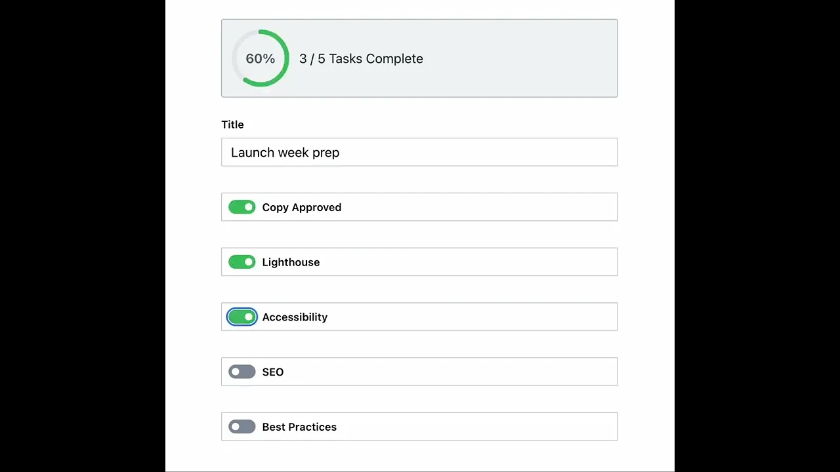This screenshot has width=840, height=472.
Task: Click the 60% text inside the ring
Action: [x=260, y=59]
